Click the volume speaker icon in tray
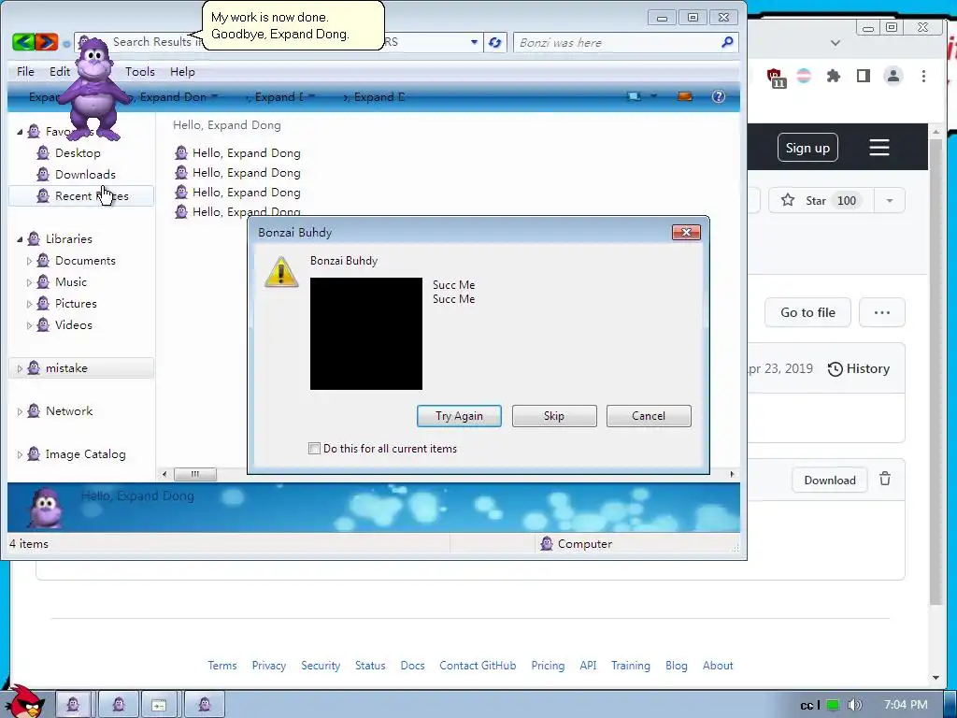 854,705
